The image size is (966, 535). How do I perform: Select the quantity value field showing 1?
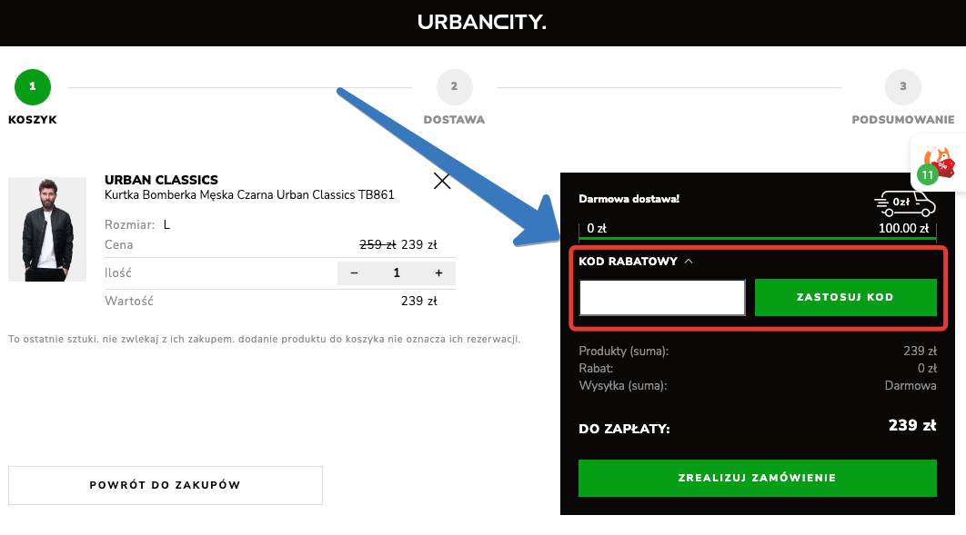[x=396, y=272]
